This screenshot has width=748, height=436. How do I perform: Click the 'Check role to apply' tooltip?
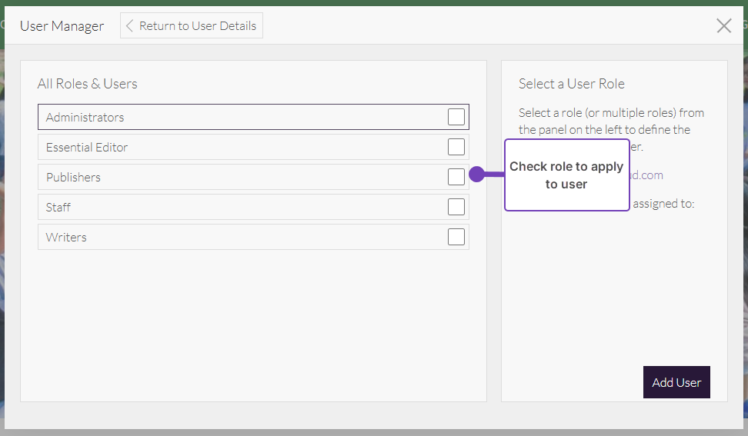[566, 175]
